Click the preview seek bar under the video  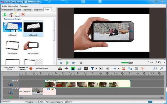[112, 59]
